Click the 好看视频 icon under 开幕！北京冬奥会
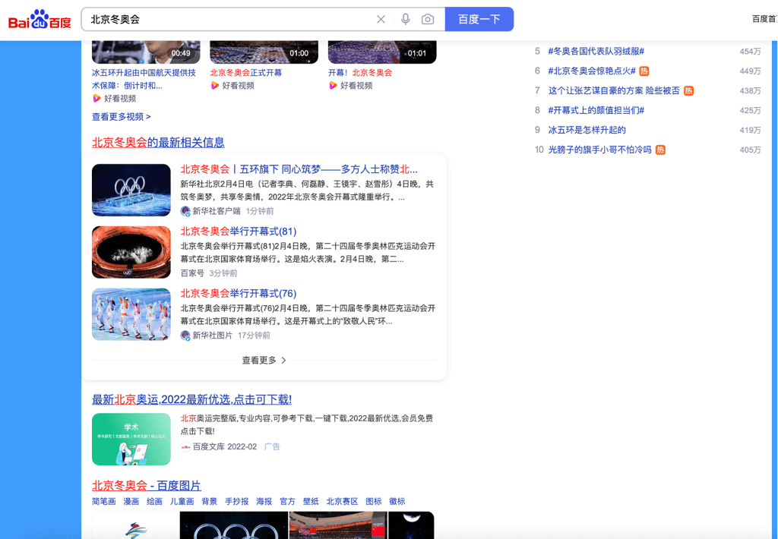Screen dimensions: 778x539 tap(333, 85)
